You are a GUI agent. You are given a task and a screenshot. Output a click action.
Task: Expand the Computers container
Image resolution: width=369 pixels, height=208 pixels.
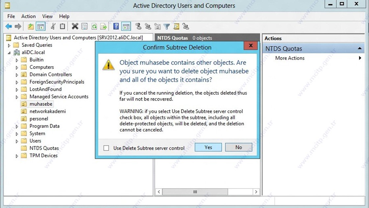tap(17, 68)
